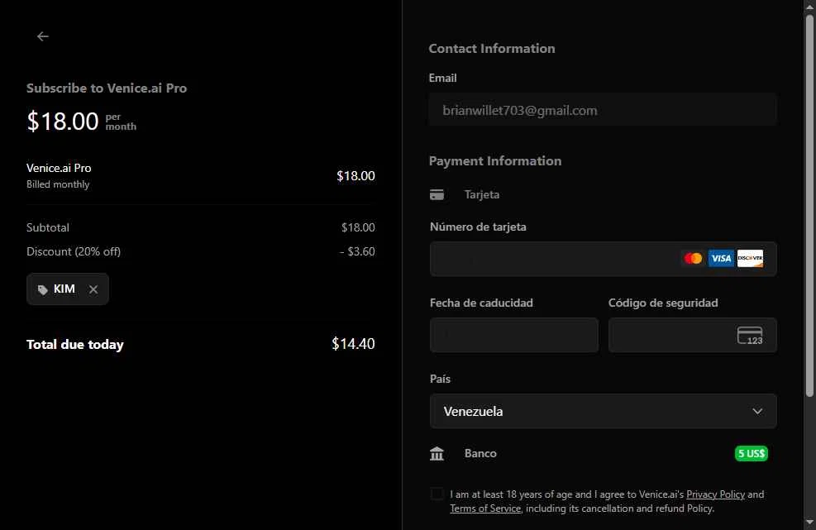Click the scrollbar up arrow
Screen dimensions: 816x530
[809, 7]
